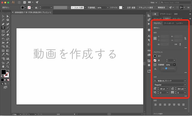This screenshot has height=116, width=192.
Task: Select left paragraph alignment
Action: [x=155, y=105]
